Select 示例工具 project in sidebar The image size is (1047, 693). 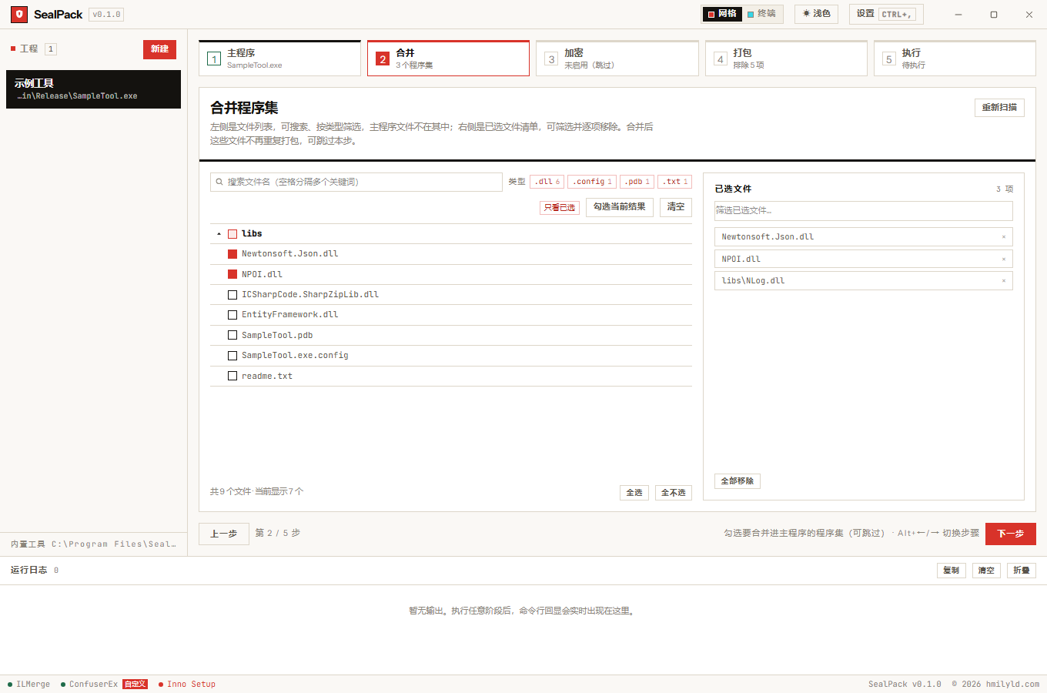93,89
